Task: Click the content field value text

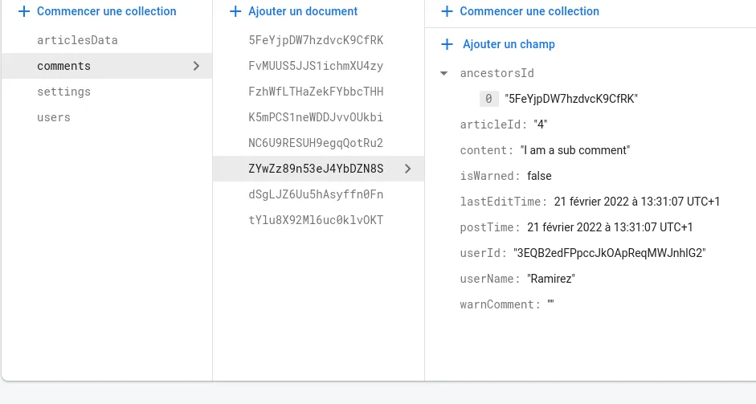Action: coord(575,150)
